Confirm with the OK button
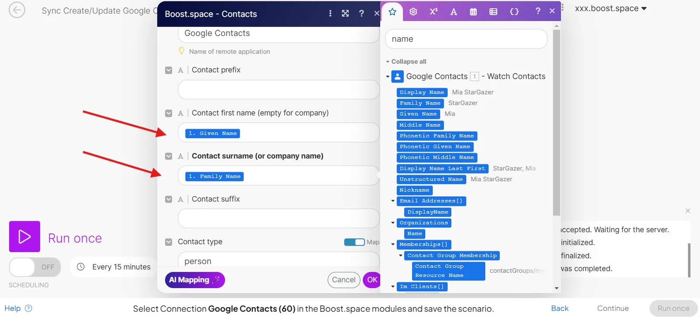 [x=372, y=280]
